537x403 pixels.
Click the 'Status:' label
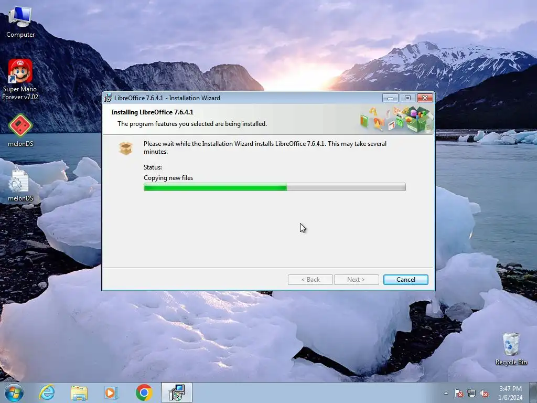click(x=153, y=167)
